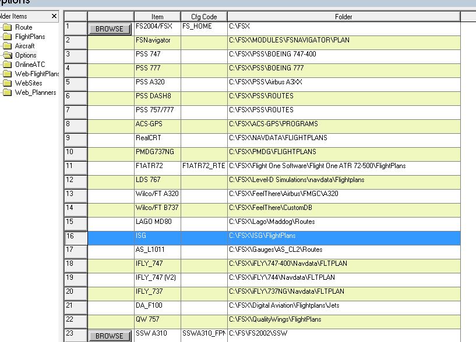Screen dimensions: 476x342
Task: Select the Wilco/FT A320 item cell
Action: [x=157, y=196]
